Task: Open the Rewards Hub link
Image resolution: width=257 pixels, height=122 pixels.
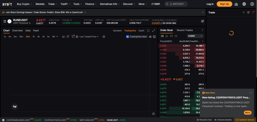Action: (x=204, y=120)
